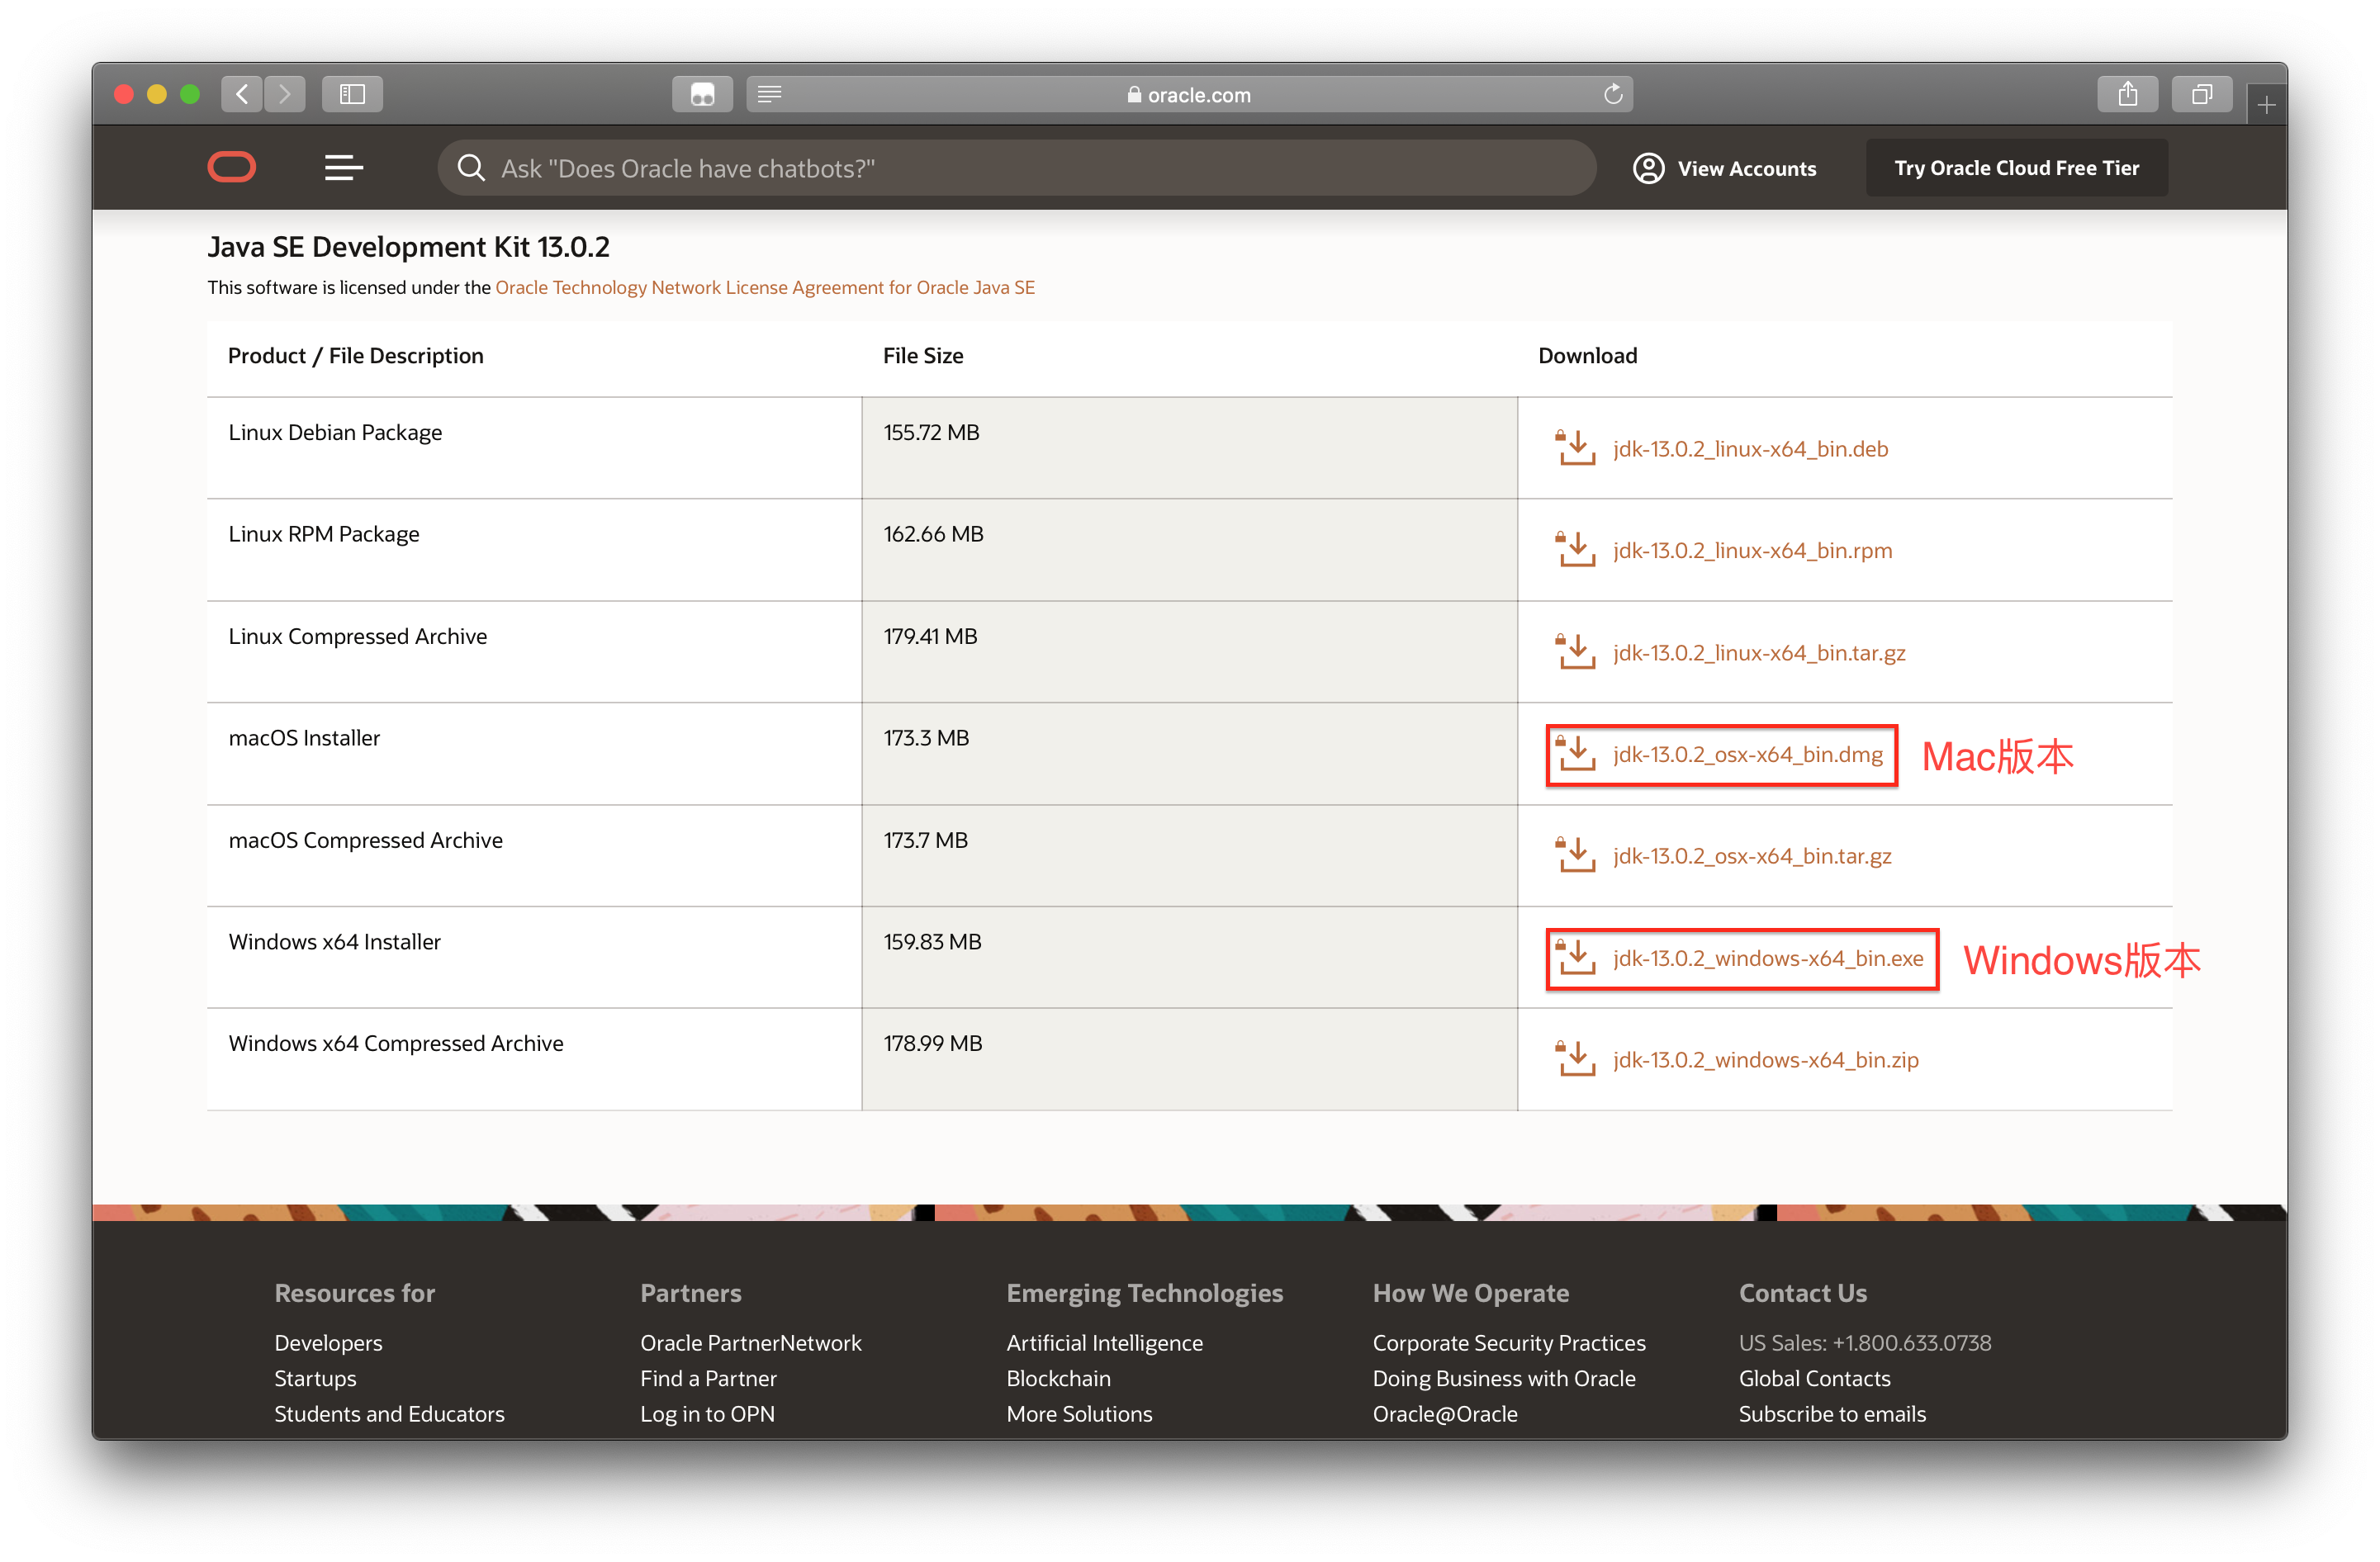Open Artificial Intelligence footer link
Image resolution: width=2380 pixels, height=1562 pixels.
click(1104, 1342)
